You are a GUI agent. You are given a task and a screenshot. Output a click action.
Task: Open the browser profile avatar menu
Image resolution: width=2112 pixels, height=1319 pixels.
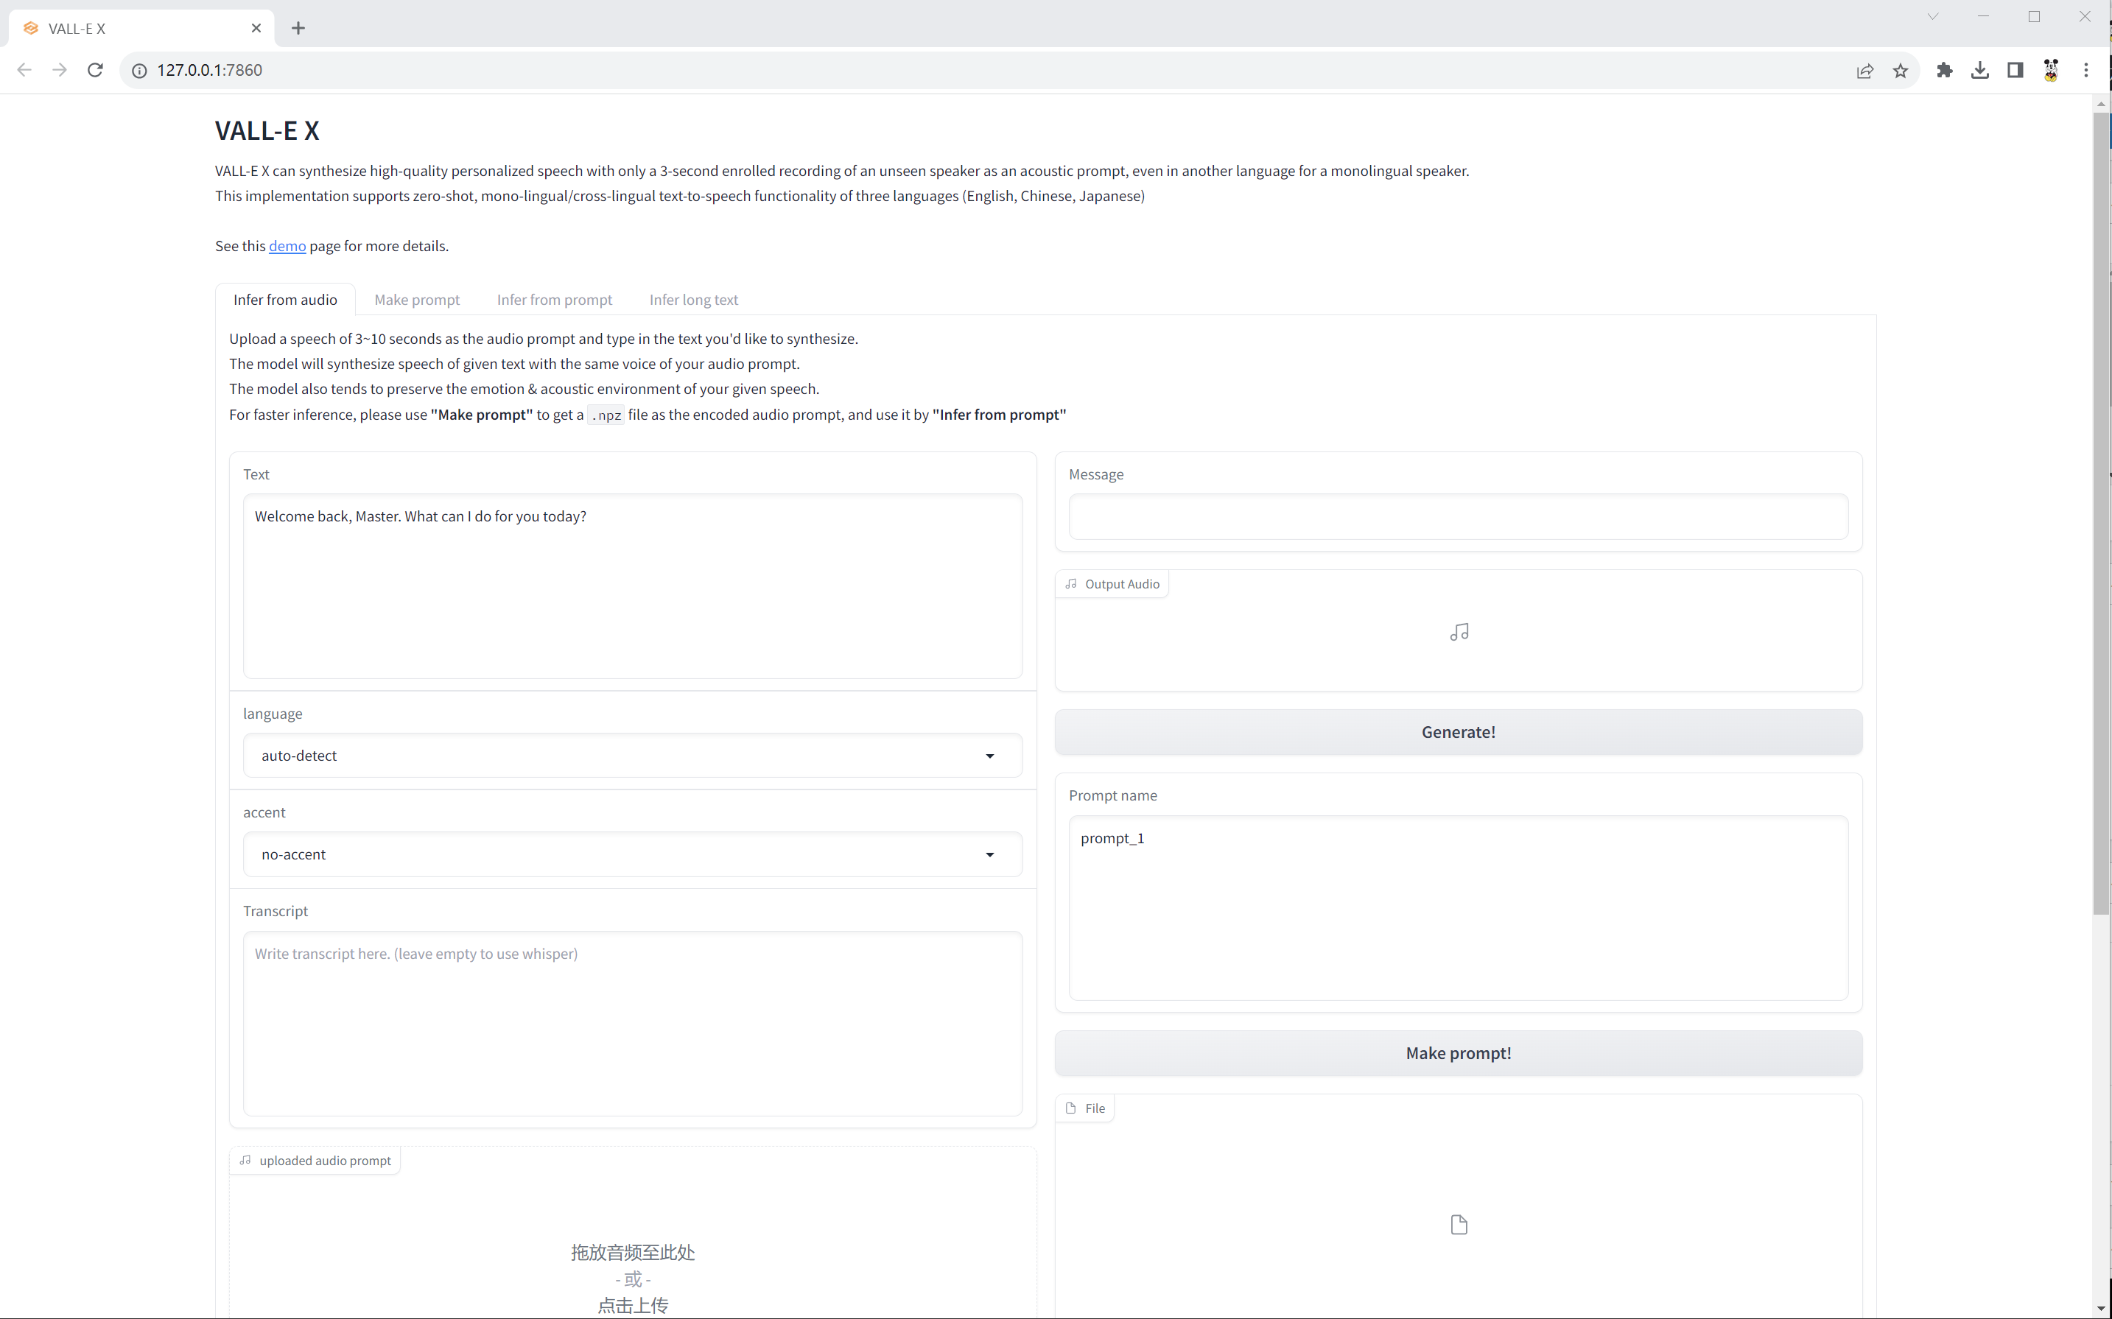[x=2051, y=70]
